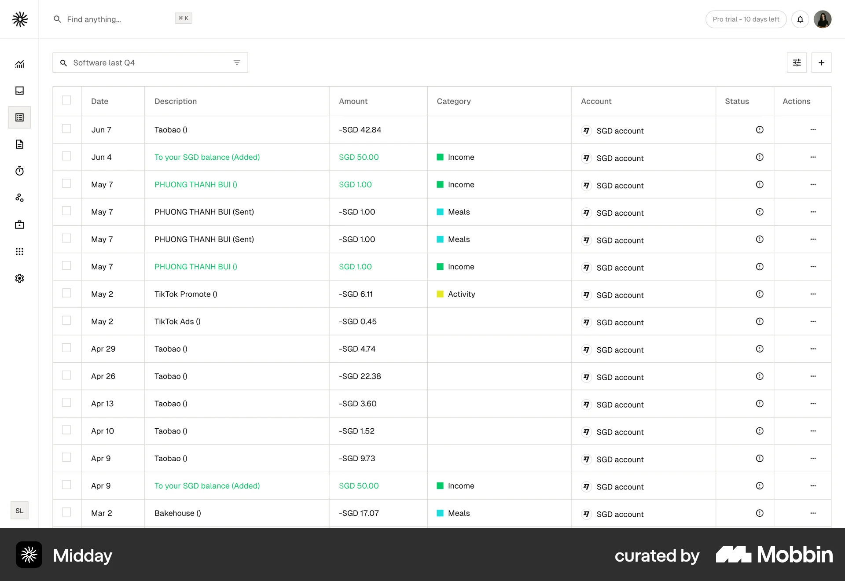Check the May 2 TikTok Promote row checkbox
Screen dimensions: 845x581
click(67, 293)
